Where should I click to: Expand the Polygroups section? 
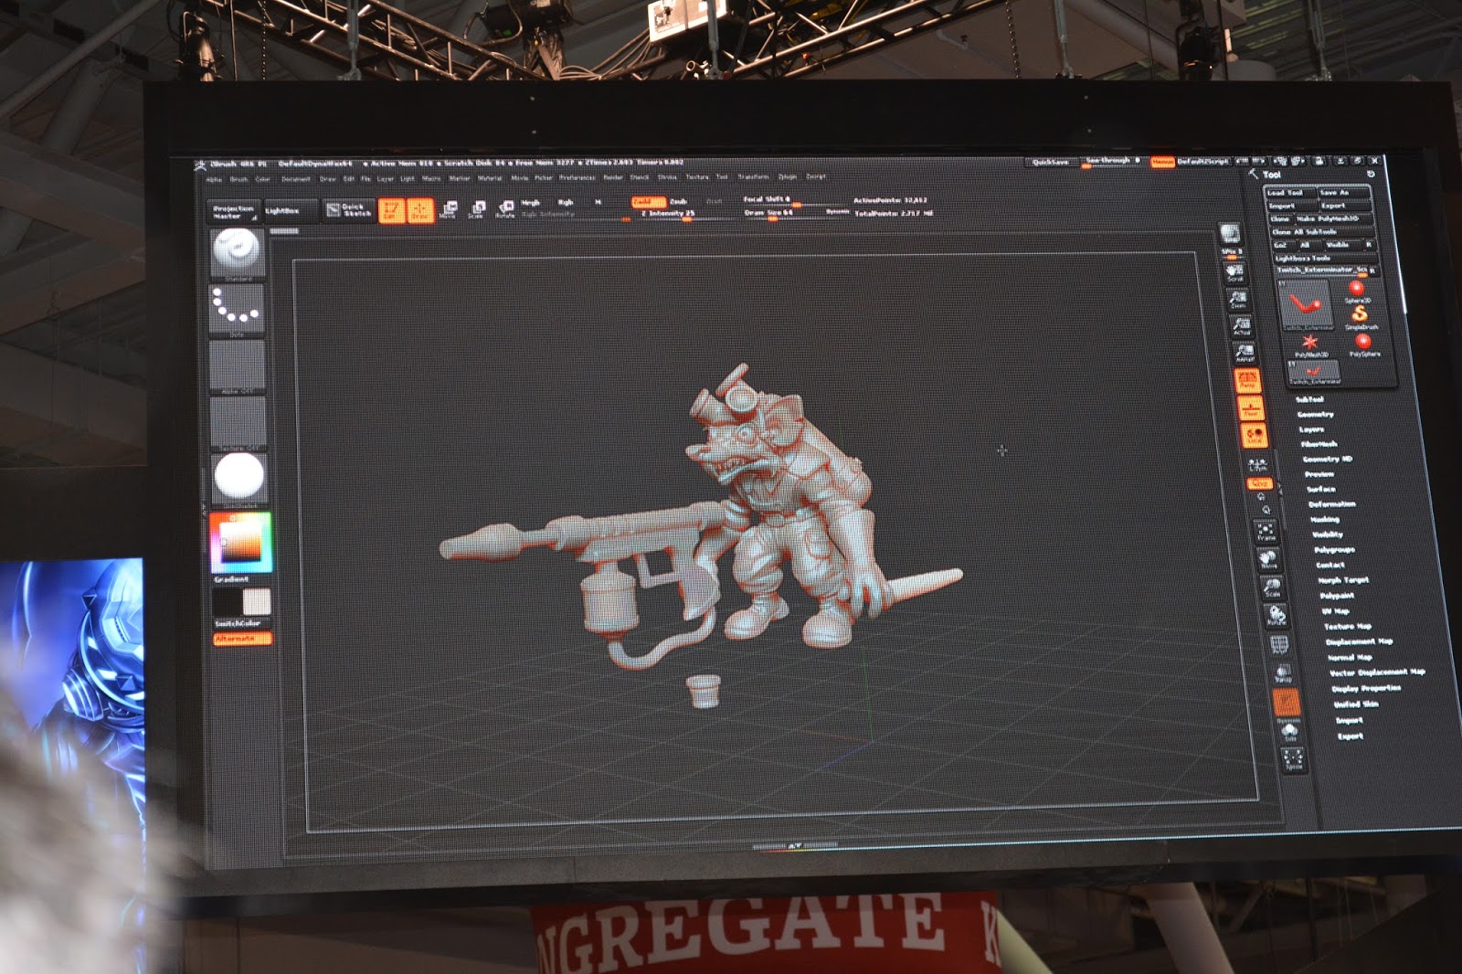tap(1335, 549)
